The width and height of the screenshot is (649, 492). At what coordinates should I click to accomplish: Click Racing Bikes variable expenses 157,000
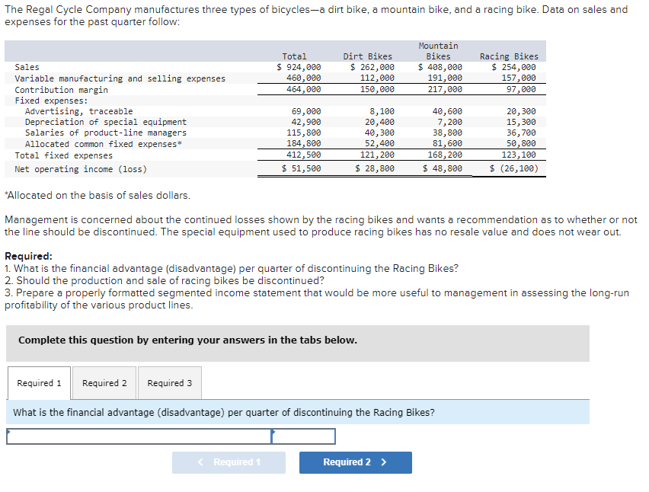pyautogui.click(x=519, y=78)
